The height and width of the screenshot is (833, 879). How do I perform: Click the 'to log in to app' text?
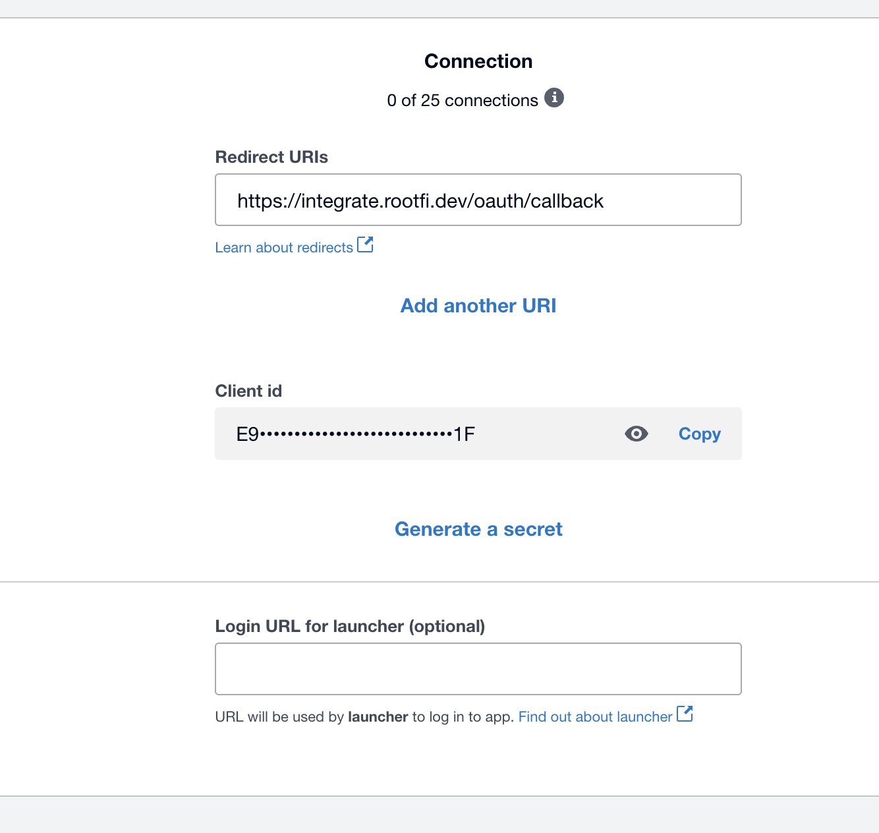[x=463, y=717]
